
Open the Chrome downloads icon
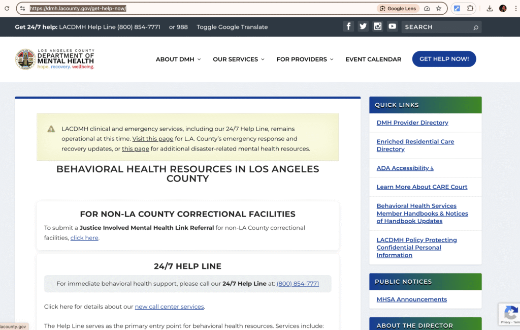[490, 9]
